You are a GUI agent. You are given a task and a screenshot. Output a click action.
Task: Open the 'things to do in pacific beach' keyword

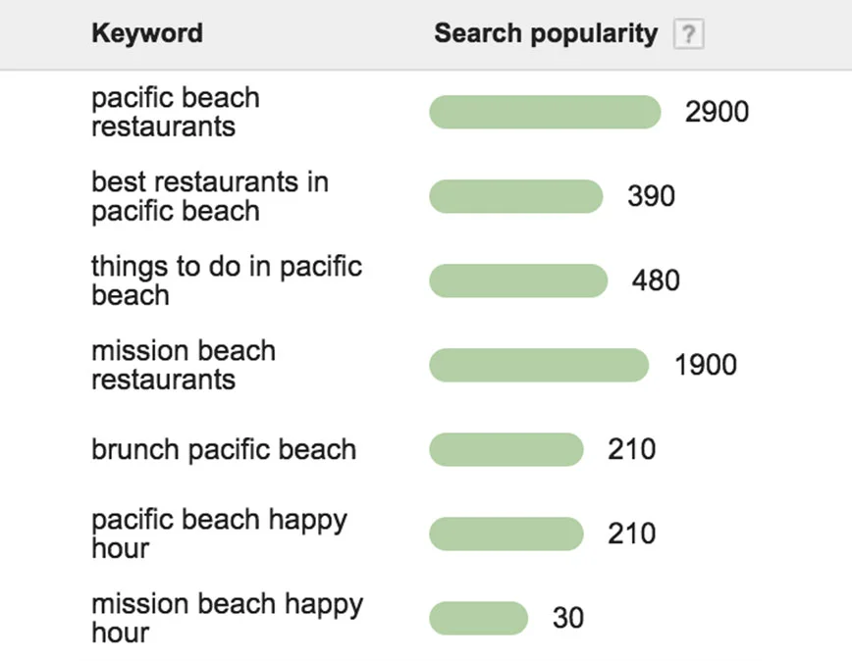pyautogui.click(x=227, y=280)
